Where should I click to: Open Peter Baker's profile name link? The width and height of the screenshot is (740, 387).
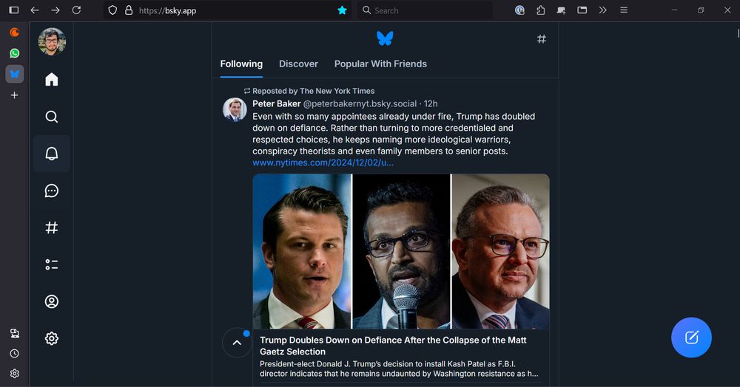[x=276, y=103]
